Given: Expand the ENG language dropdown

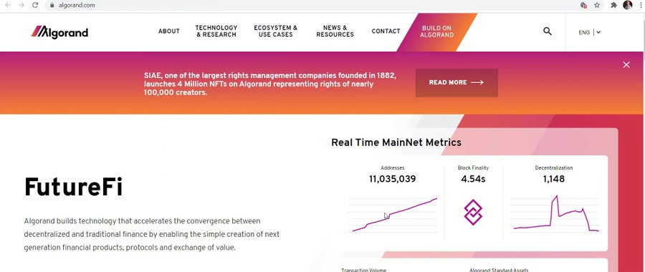Looking at the screenshot, I should [x=590, y=32].
